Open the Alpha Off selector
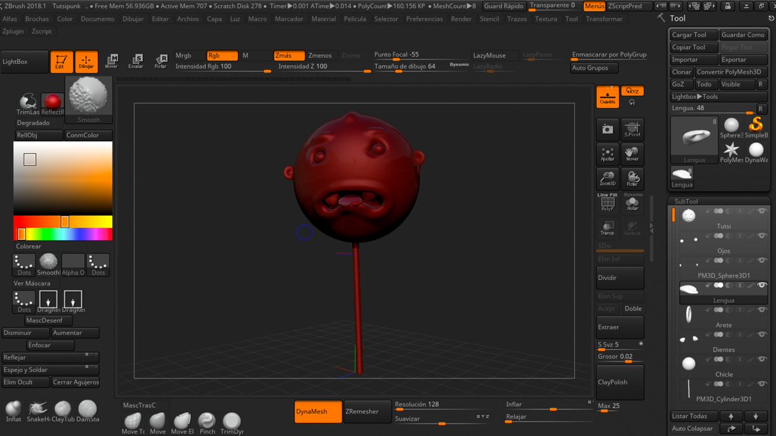 73,265
